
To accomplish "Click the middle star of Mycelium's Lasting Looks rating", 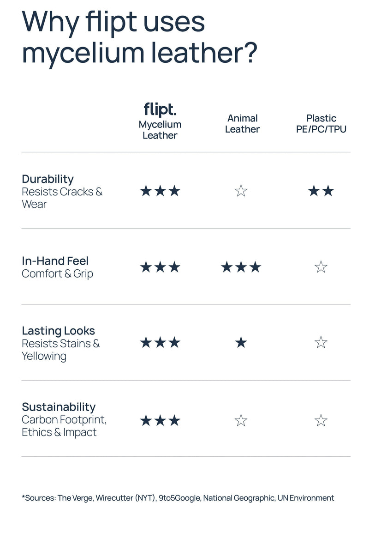I will [x=160, y=343].
